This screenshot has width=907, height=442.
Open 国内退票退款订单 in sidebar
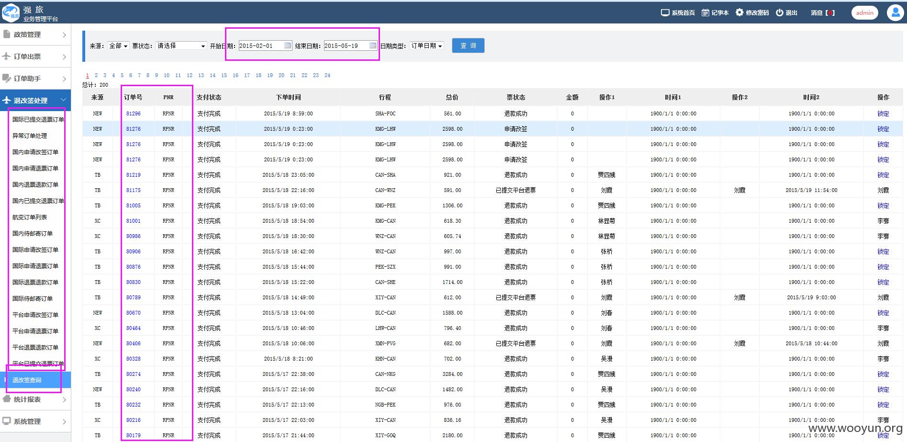pos(35,184)
